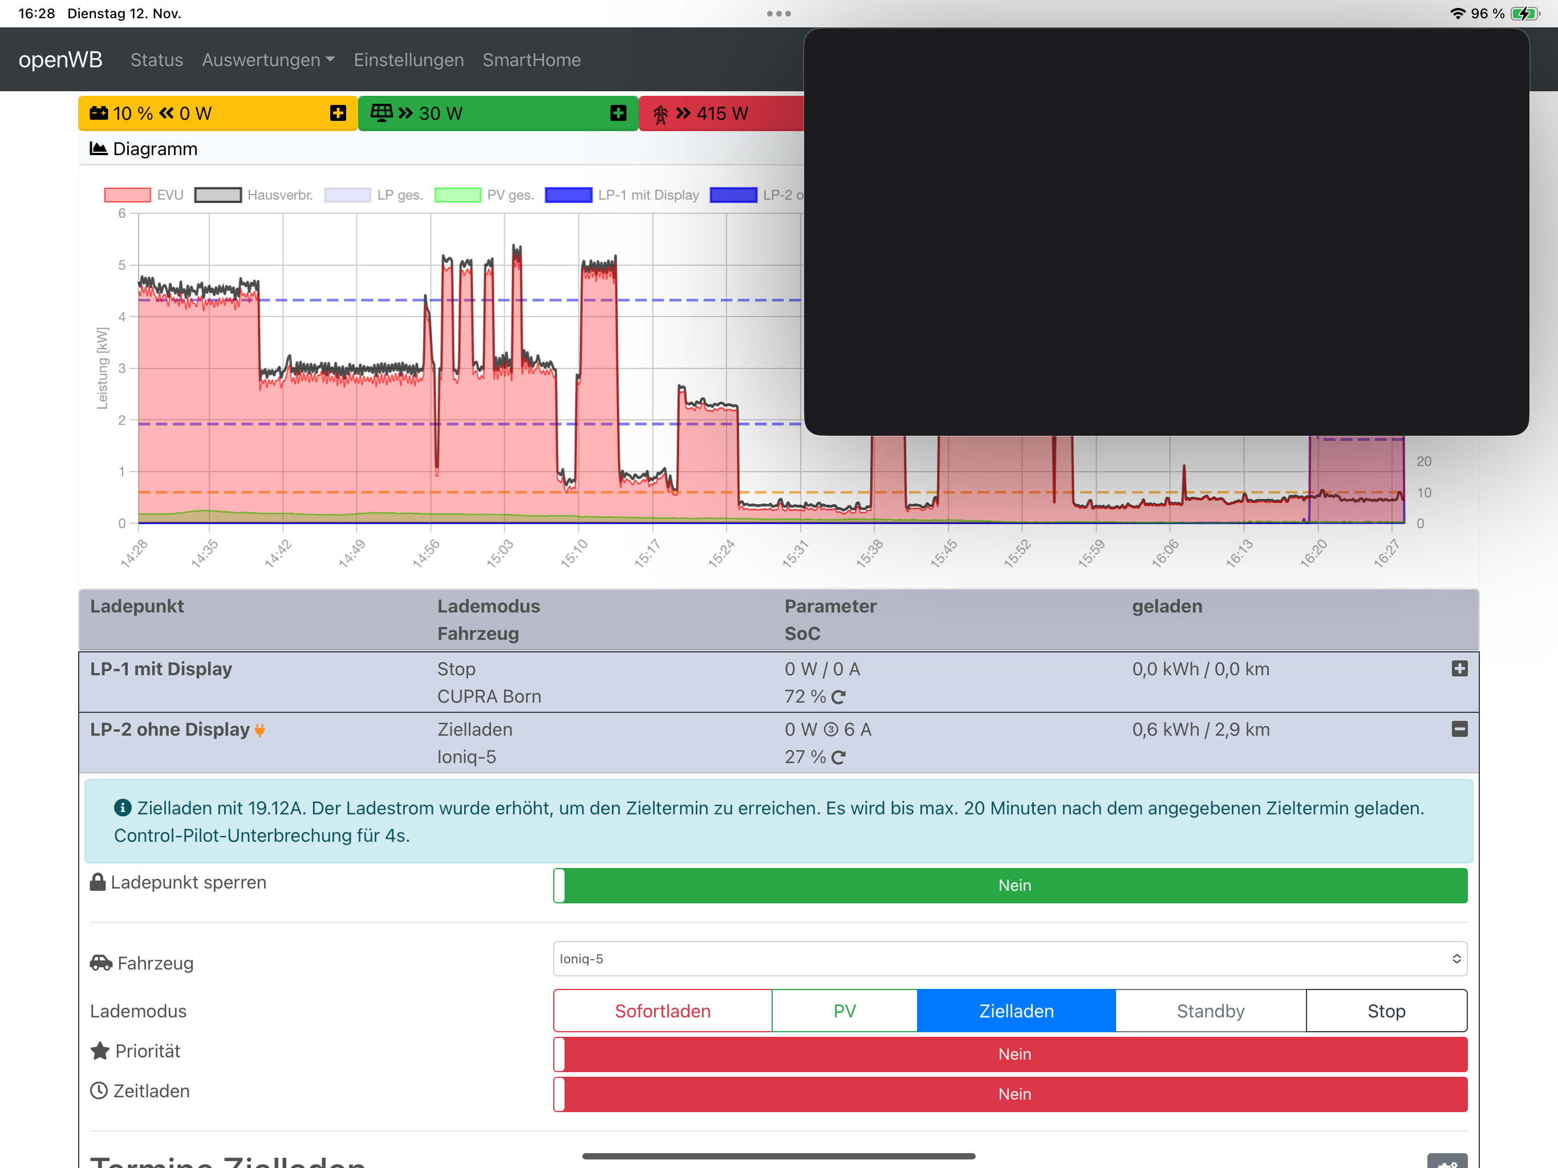
Task: Click the Diagramm chart icon
Action: [x=99, y=149]
